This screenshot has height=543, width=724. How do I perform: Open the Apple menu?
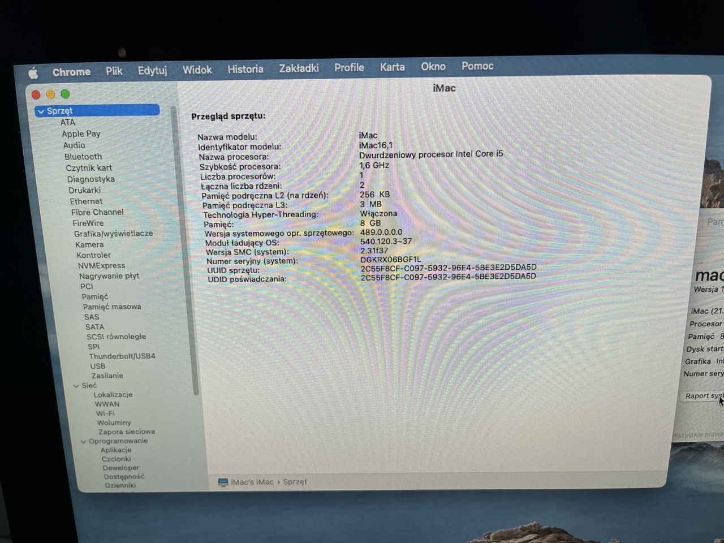click(x=33, y=73)
